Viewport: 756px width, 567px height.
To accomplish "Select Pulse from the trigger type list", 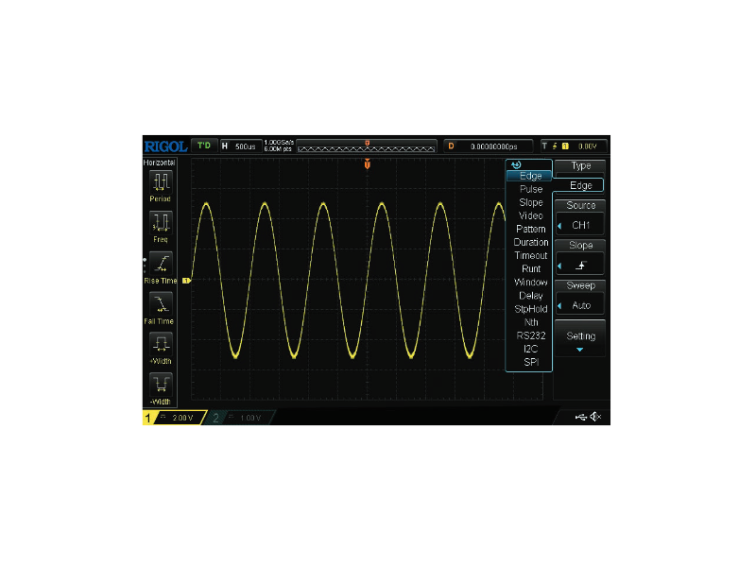I will (x=531, y=189).
